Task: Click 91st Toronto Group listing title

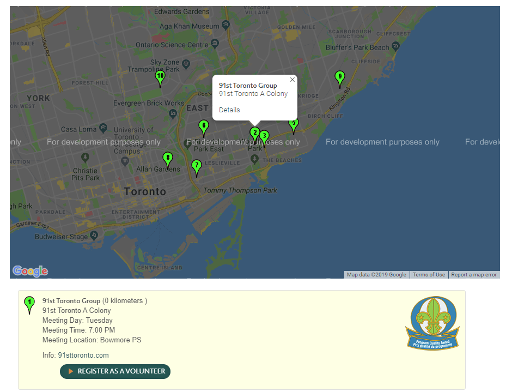Action: pyautogui.click(x=71, y=301)
